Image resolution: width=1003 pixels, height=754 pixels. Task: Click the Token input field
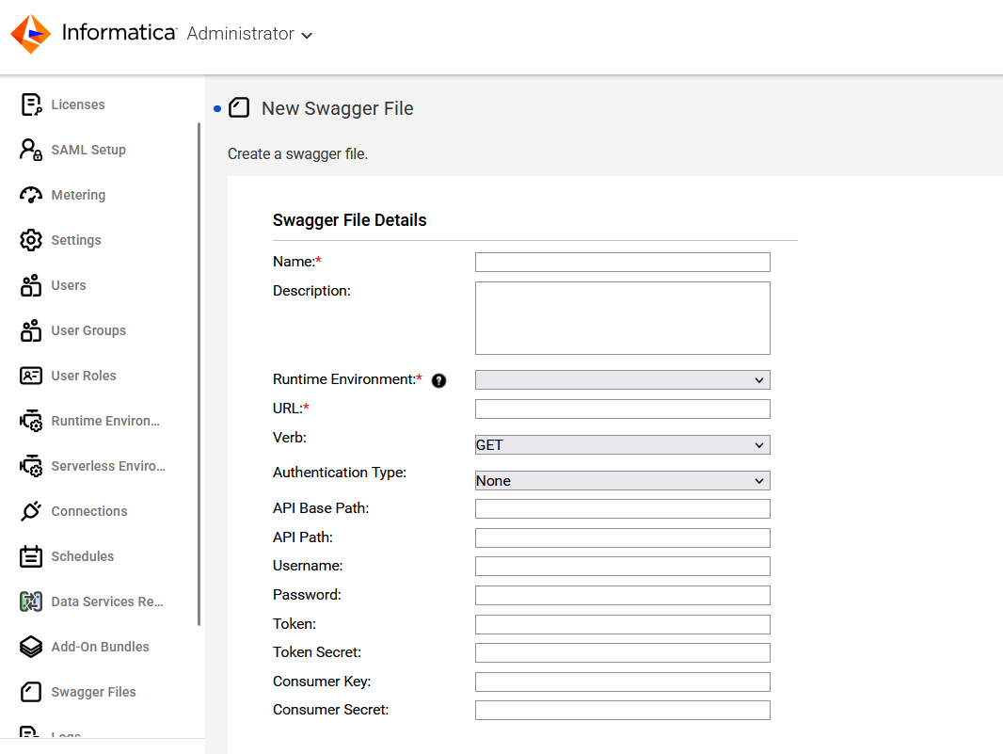(x=622, y=625)
